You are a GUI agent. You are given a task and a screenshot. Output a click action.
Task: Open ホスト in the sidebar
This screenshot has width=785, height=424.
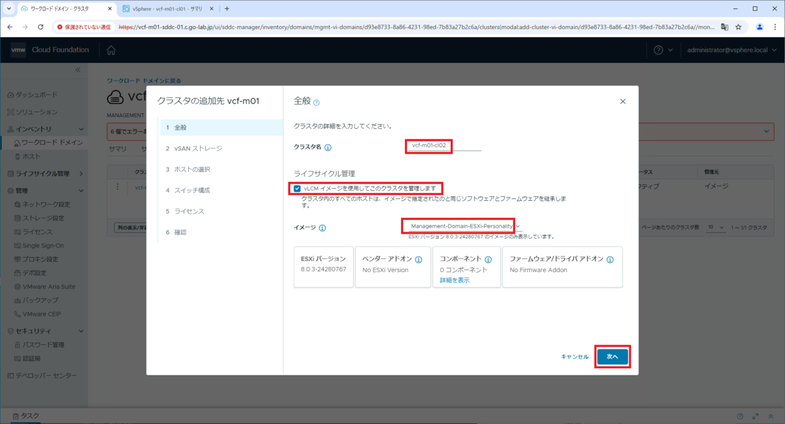point(31,157)
